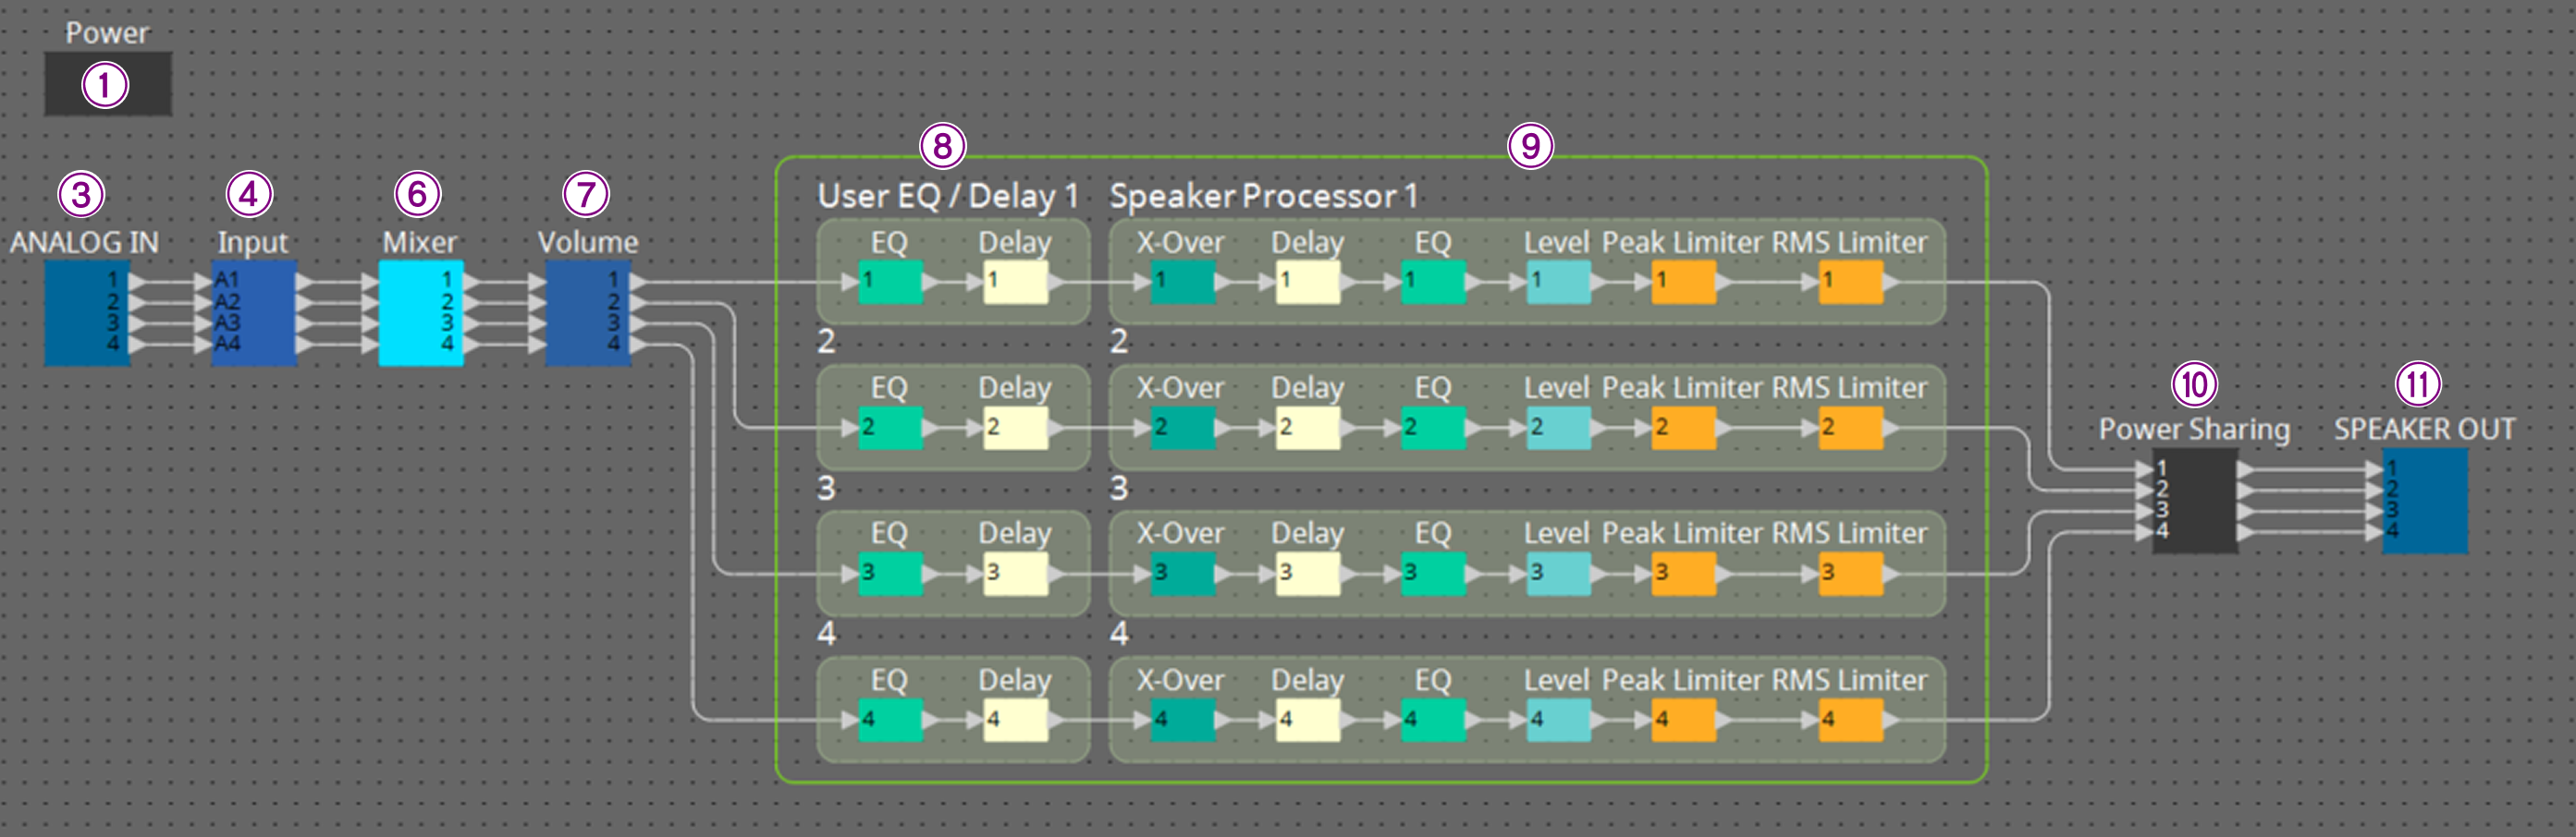Open Speaker Processor Delay block channel 4

[1308, 719]
